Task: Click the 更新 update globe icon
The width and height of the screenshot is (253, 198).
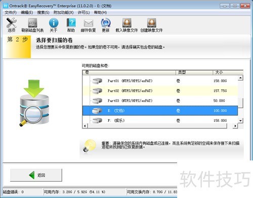Action: (x=106, y=23)
